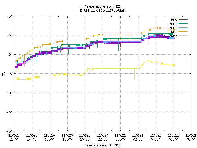Click x-axis tick label 110621 08:00

point(191,138)
